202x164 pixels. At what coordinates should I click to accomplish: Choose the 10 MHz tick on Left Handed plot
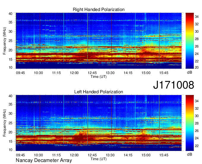pos(10,150)
